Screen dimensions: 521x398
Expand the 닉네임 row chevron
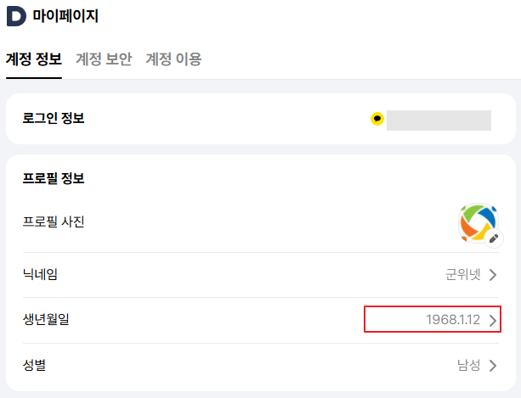493,274
